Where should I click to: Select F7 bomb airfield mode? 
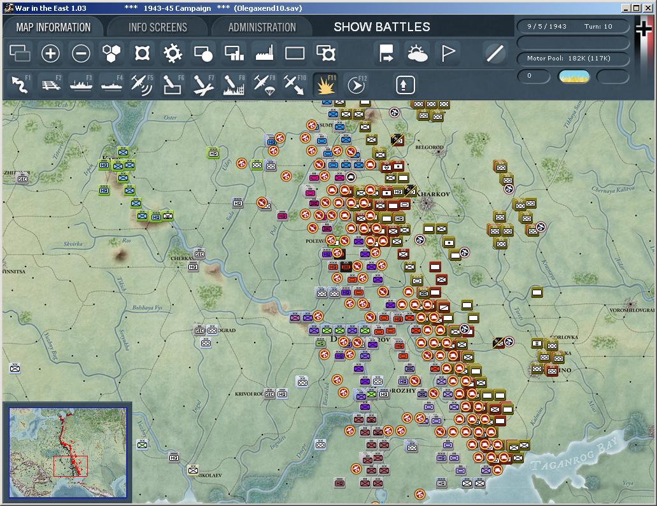[x=203, y=84]
